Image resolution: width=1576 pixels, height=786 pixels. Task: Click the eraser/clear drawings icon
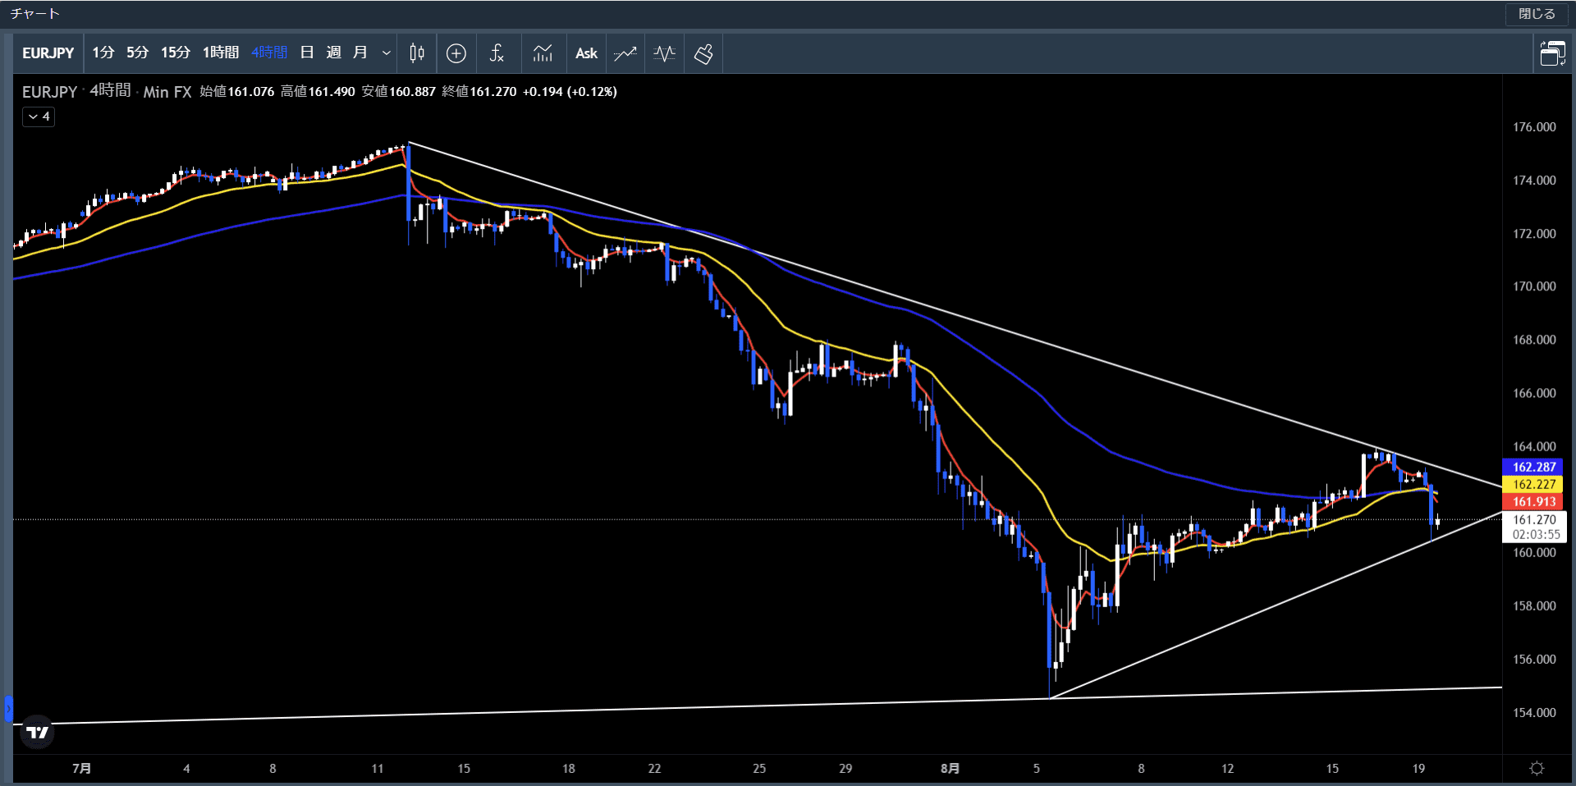703,53
